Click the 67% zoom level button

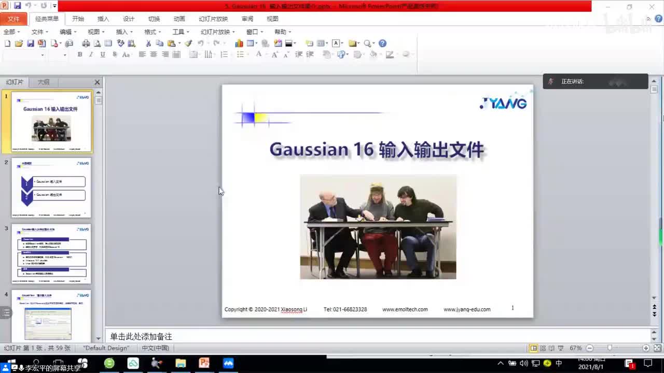point(575,348)
